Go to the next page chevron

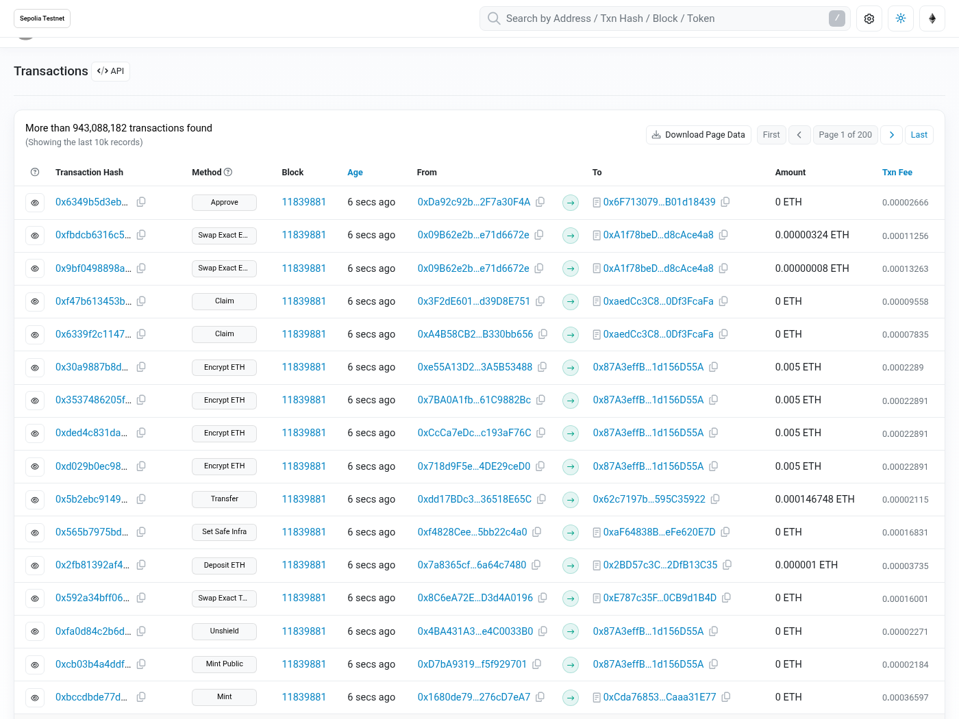891,135
